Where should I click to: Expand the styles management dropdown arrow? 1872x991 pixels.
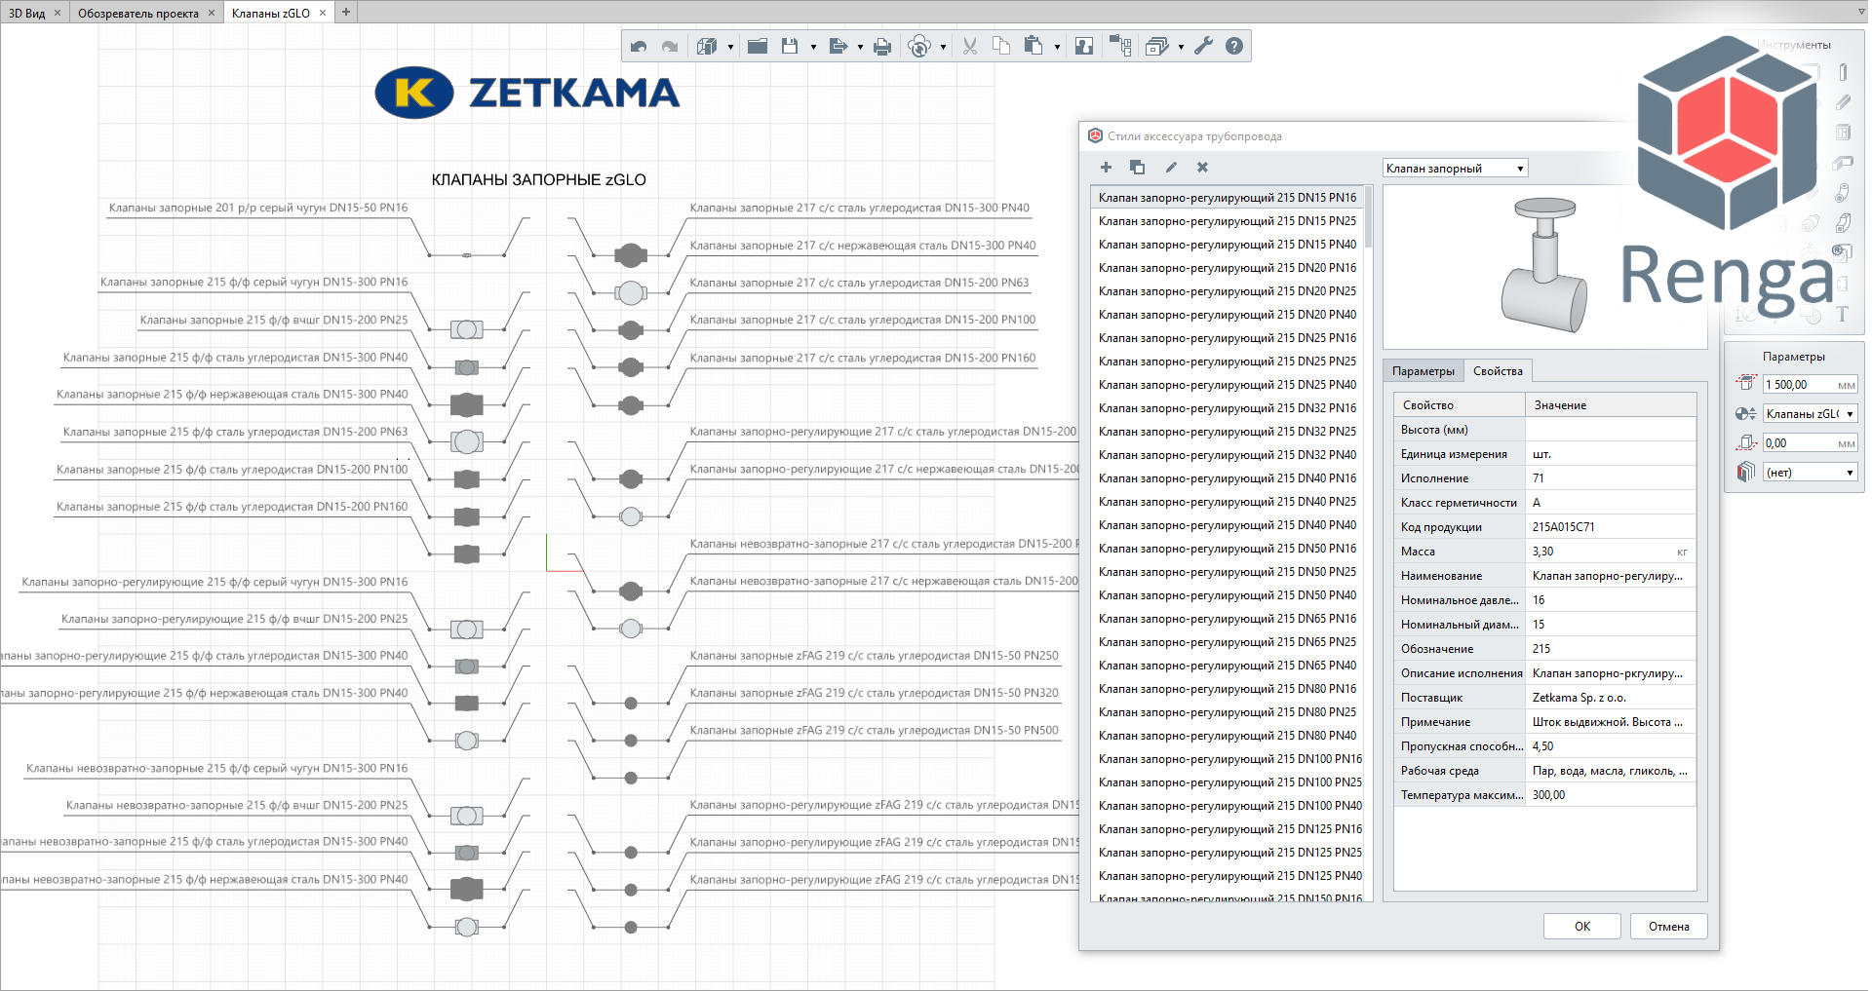click(x=1181, y=47)
